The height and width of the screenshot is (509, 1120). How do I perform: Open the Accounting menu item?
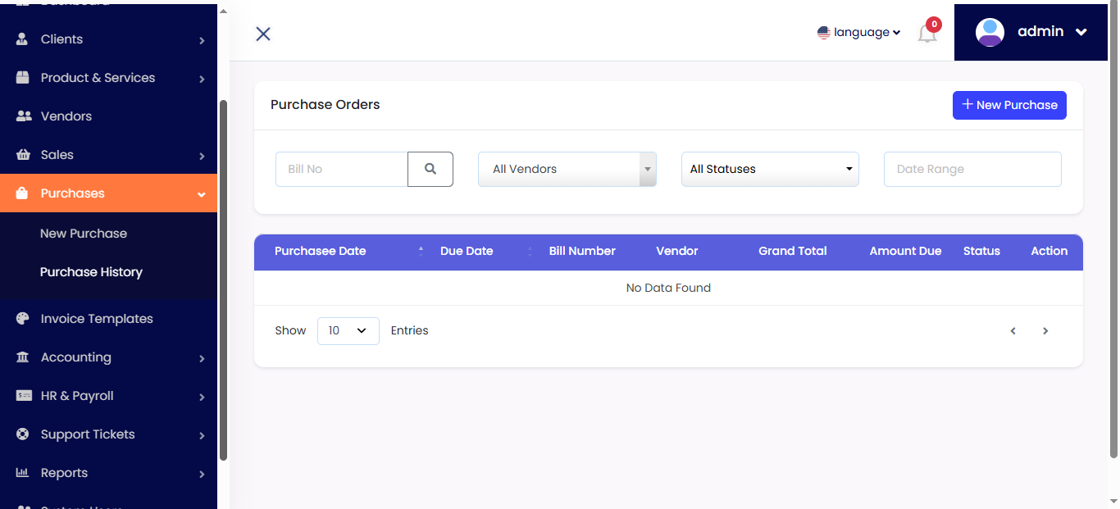[x=108, y=357]
